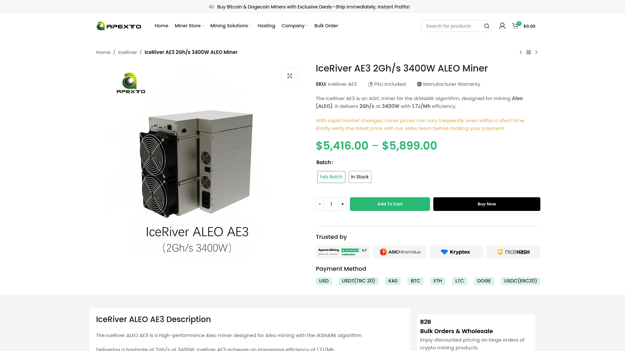The image size is (625, 351).
Task: Click the Buy Now button
Action: pos(487,204)
